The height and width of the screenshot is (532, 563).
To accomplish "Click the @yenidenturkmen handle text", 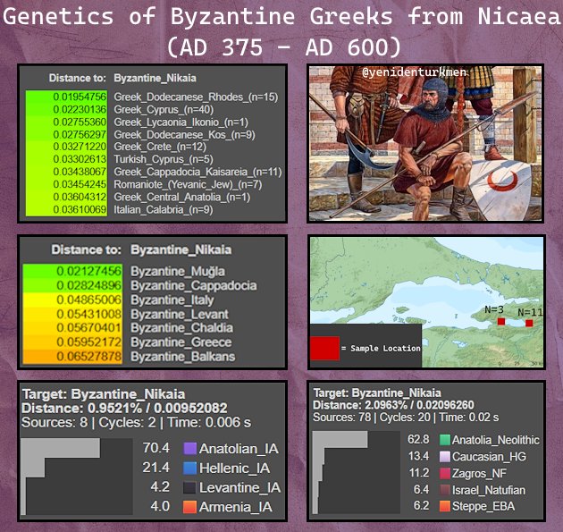I will pos(415,72).
